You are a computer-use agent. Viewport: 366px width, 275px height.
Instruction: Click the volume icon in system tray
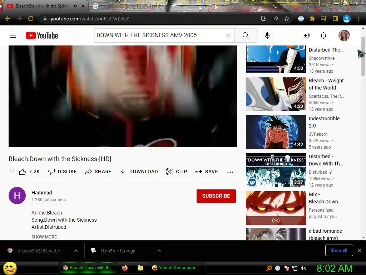(303, 268)
